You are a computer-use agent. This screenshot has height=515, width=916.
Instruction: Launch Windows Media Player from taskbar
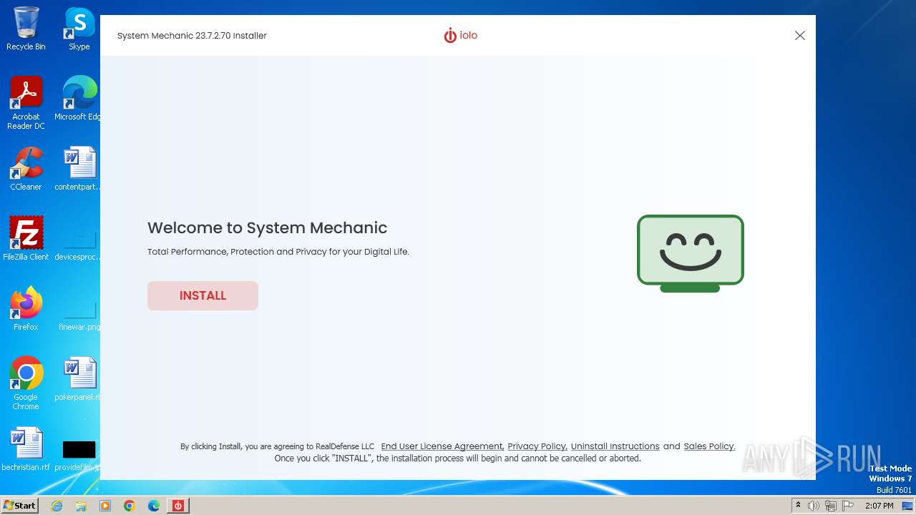coord(105,506)
